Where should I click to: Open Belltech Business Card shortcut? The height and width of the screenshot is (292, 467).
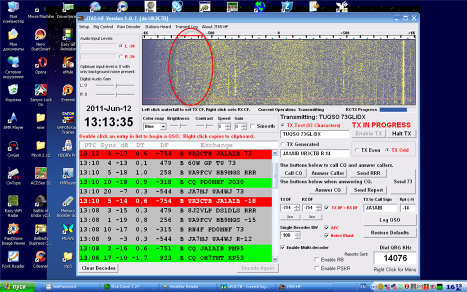click(x=40, y=234)
